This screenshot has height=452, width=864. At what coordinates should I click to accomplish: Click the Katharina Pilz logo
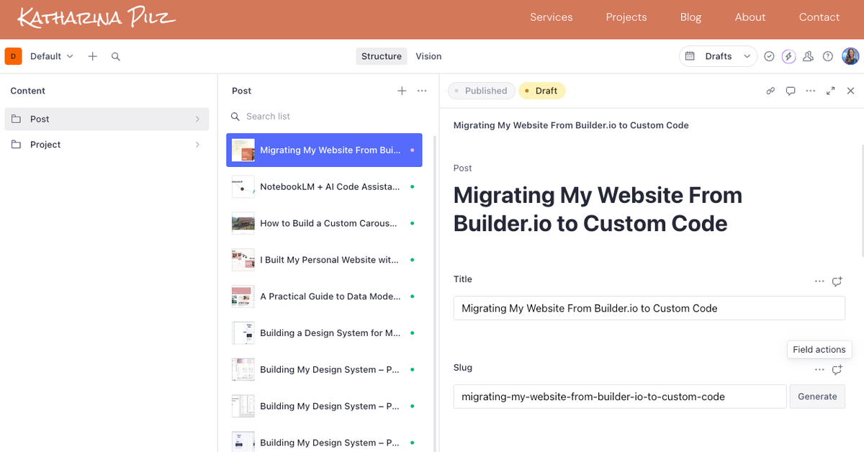pyautogui.click(x=96, y=18)
